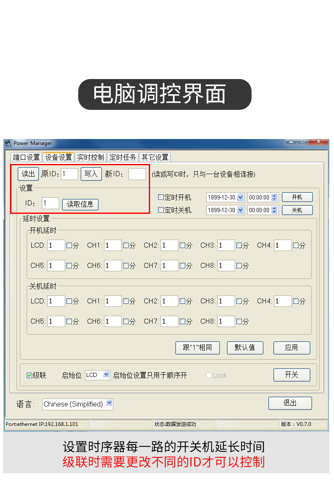Select the 其它设置 tab

click(x=155, y=157)
